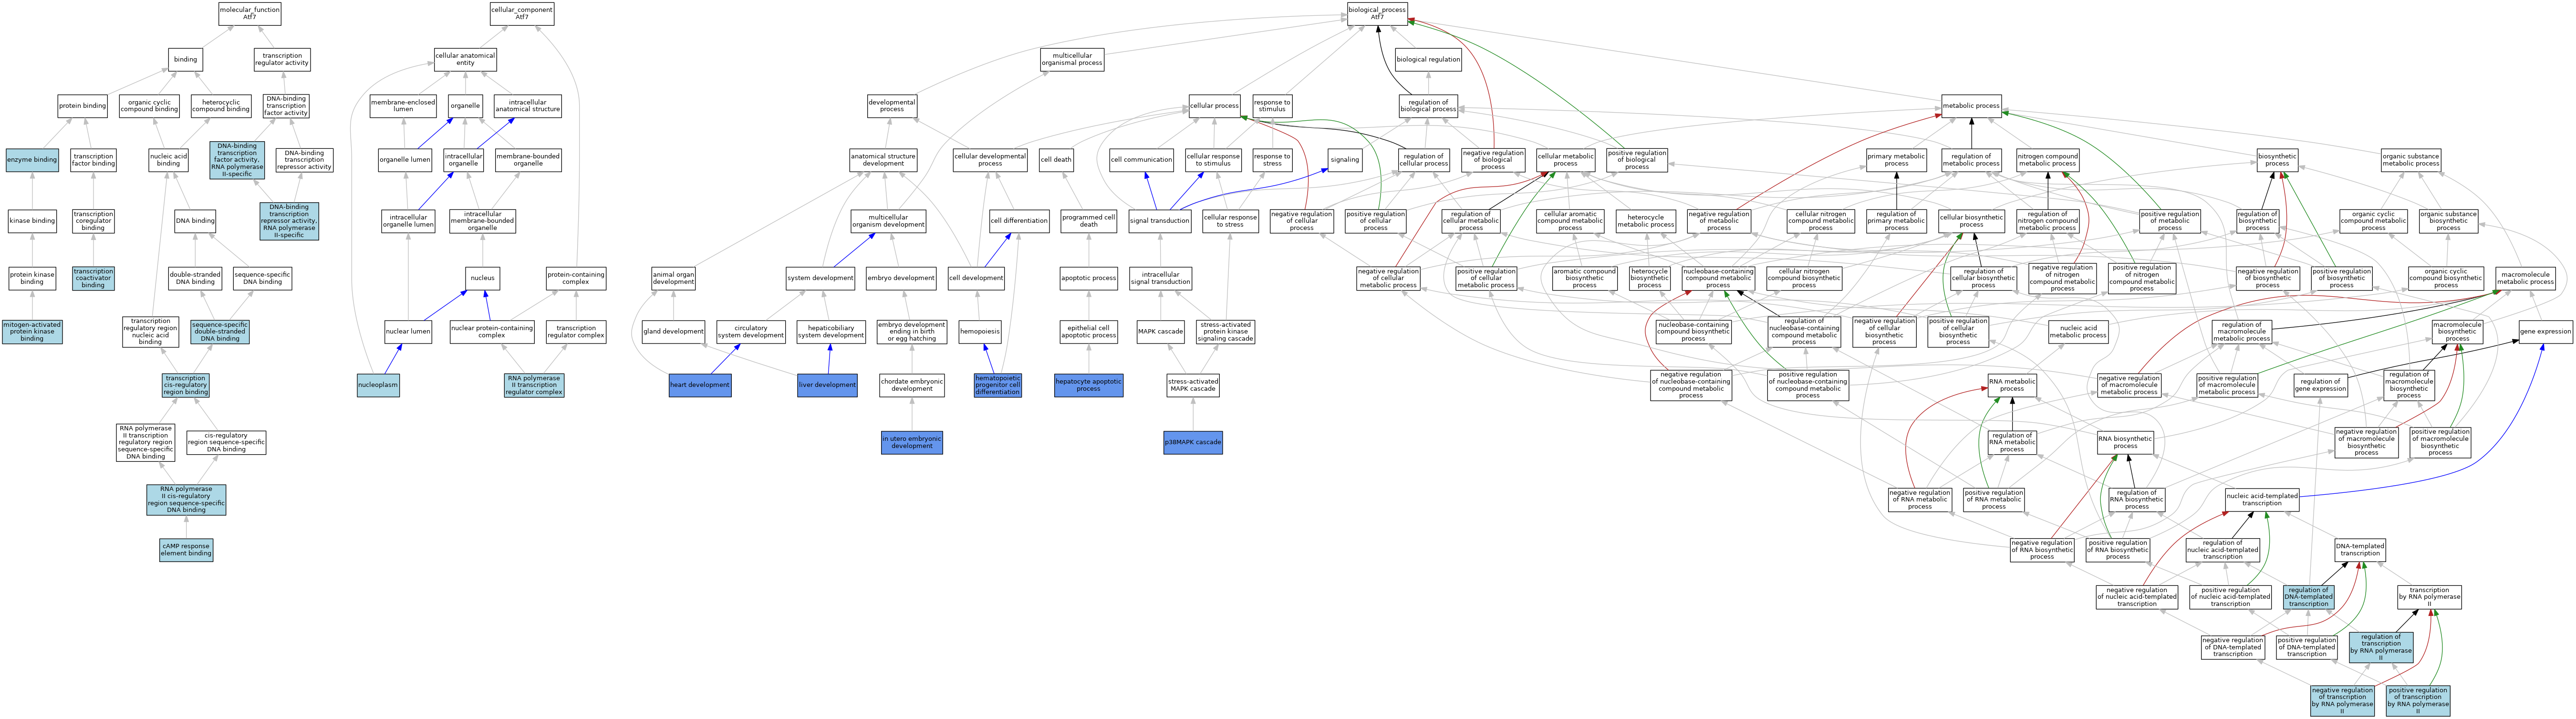The image size is (2576, 719).
Task: Click 'cellular developmental process' node
Action: tap(990, 160)
